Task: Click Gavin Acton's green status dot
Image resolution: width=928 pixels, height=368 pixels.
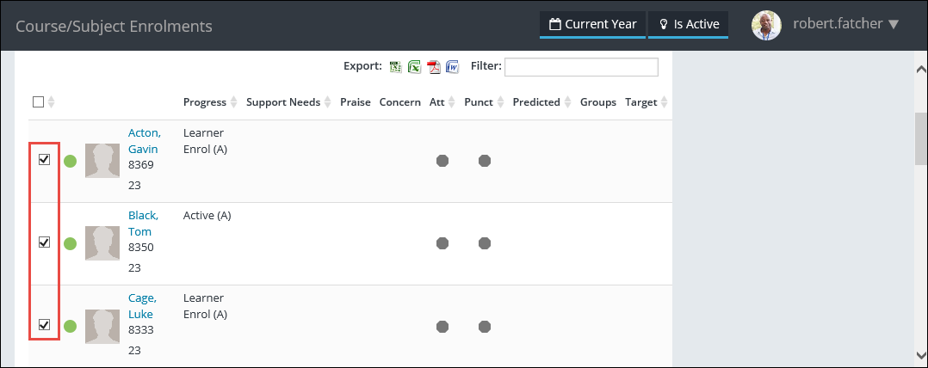Action: click(x=71, y=161)
